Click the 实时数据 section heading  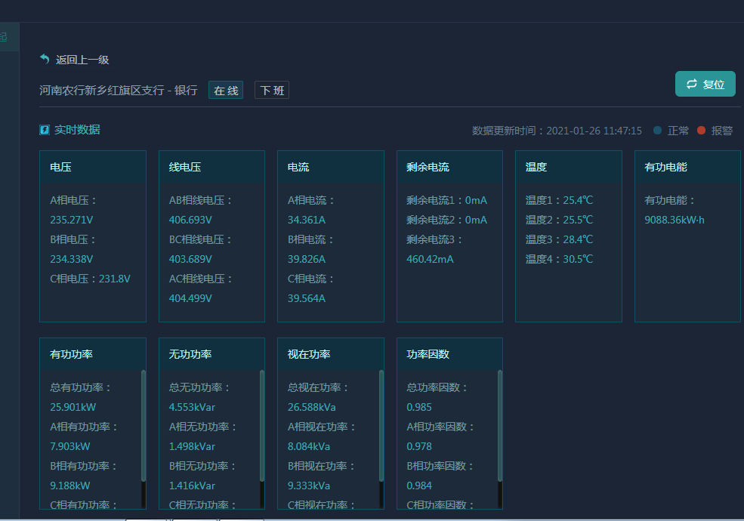tap(77, 130)
